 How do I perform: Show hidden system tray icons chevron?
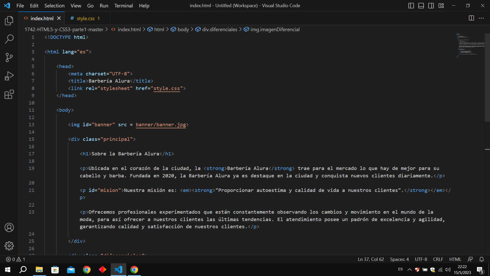pos(409,270)
